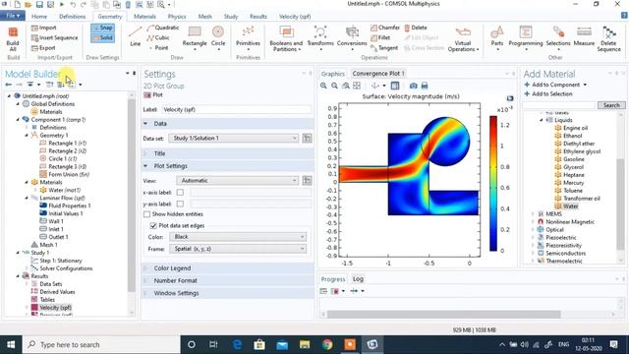Click the Add Material search field
Viewport: 629px width, 354px height.
coord(559,105)
